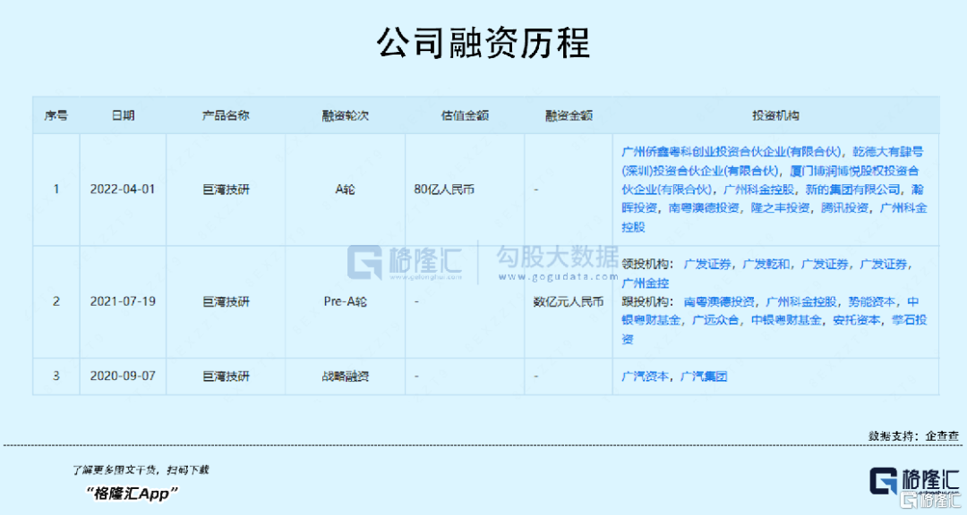This screenshot has width=967, height=515.
Task: Click the 安托资本 investor link
Action: (857, 320)
